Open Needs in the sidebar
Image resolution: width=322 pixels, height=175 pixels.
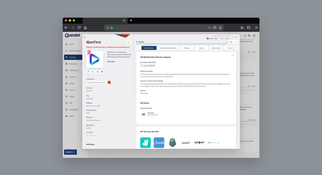[x=70, y=83]
